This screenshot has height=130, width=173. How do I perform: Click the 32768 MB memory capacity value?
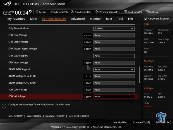[x=148, y=79]
